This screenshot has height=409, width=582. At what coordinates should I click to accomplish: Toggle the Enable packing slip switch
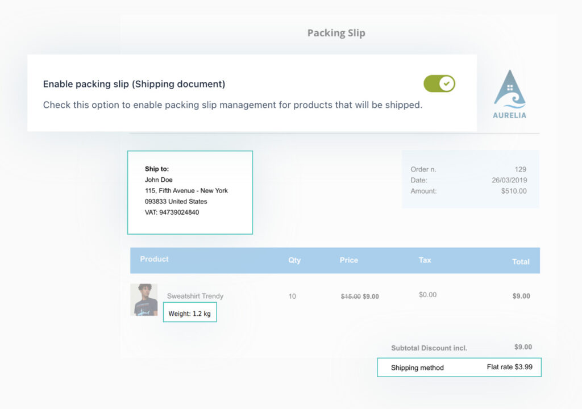[439, 84]
